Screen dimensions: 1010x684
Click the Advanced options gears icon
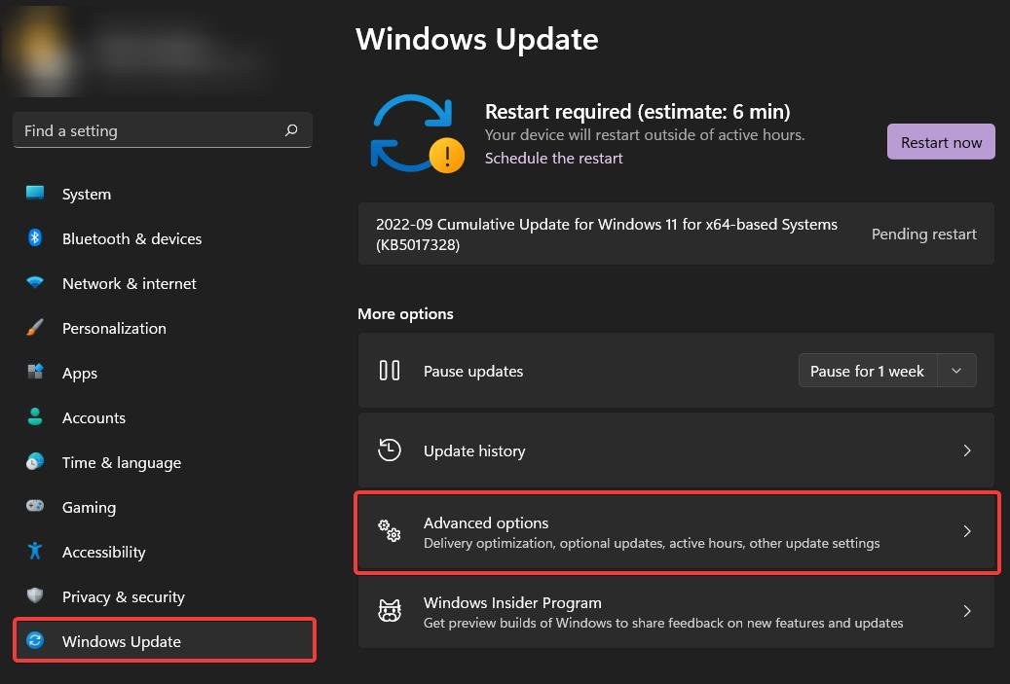click(389, 531)
